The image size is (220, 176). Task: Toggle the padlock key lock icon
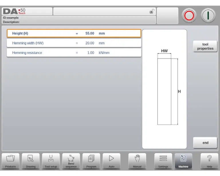[x=152, y=11]
